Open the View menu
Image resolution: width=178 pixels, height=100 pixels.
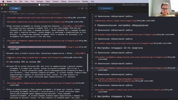(26, 1)
